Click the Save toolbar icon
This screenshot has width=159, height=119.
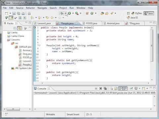[x=14, y=14]
